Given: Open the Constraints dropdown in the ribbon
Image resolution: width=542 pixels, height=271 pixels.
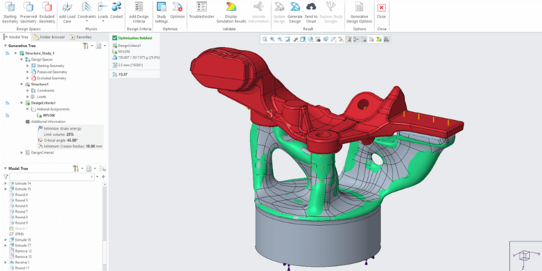Looking at the screenshot, I should tap(87, 20).
